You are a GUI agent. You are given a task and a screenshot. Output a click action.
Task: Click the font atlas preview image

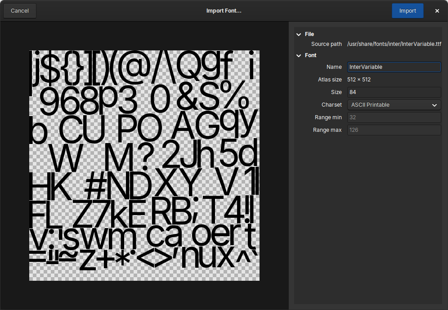click(144, 165)
